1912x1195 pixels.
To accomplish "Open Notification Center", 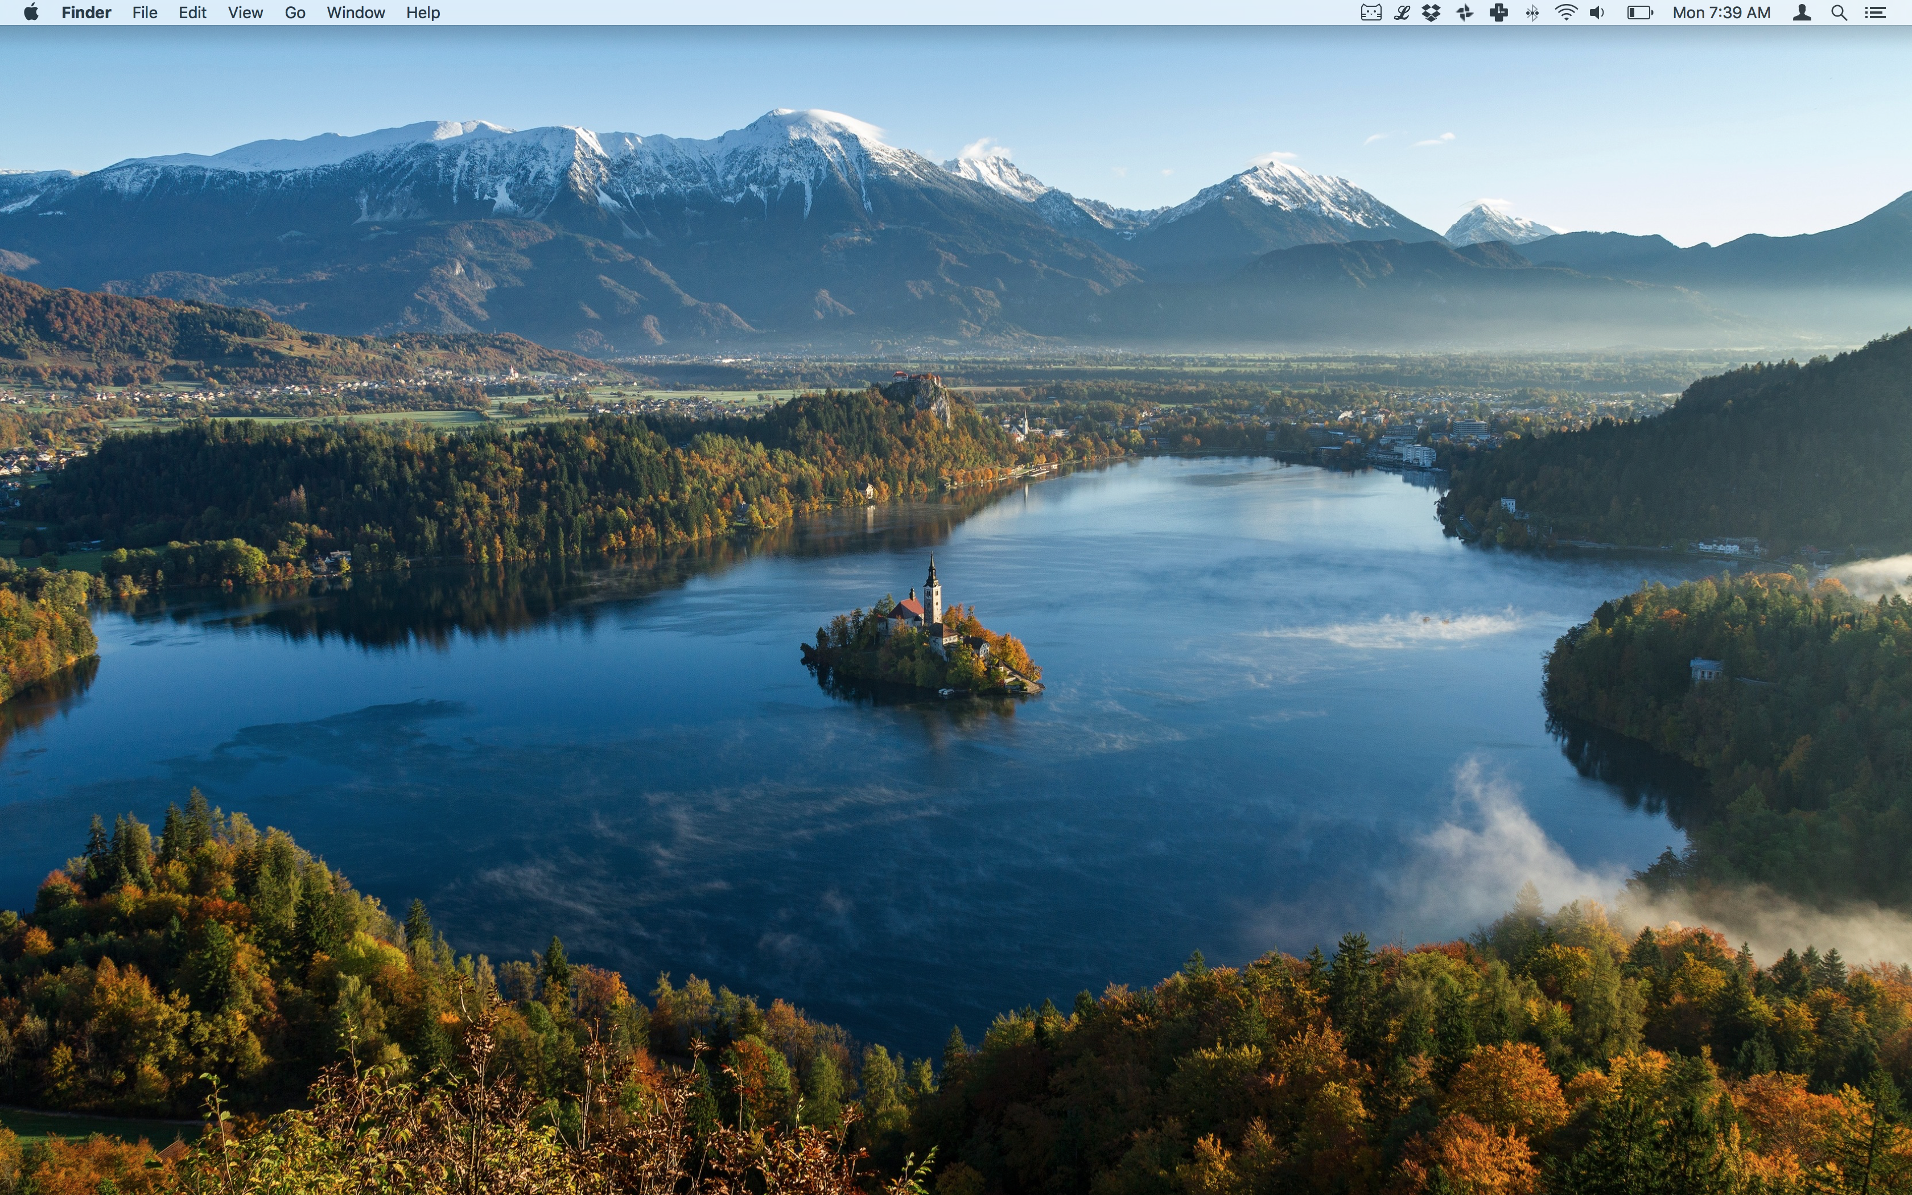I will (1876, 13).
